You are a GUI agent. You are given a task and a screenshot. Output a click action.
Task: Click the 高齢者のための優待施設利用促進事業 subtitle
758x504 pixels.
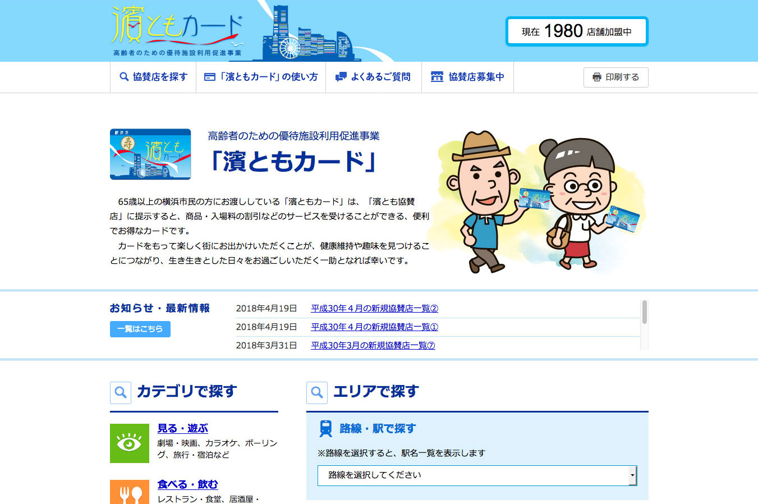coord(294,136)
